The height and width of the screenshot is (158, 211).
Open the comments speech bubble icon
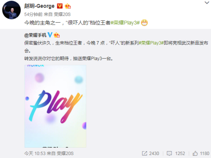click(169, 153)
